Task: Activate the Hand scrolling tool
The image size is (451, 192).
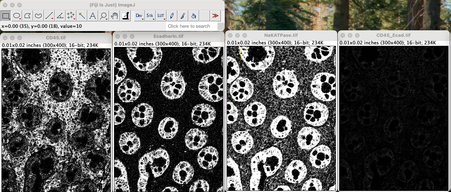Action: [x=114, y=16]
